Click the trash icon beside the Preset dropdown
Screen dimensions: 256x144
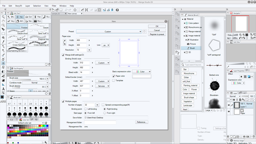(145, 32)
